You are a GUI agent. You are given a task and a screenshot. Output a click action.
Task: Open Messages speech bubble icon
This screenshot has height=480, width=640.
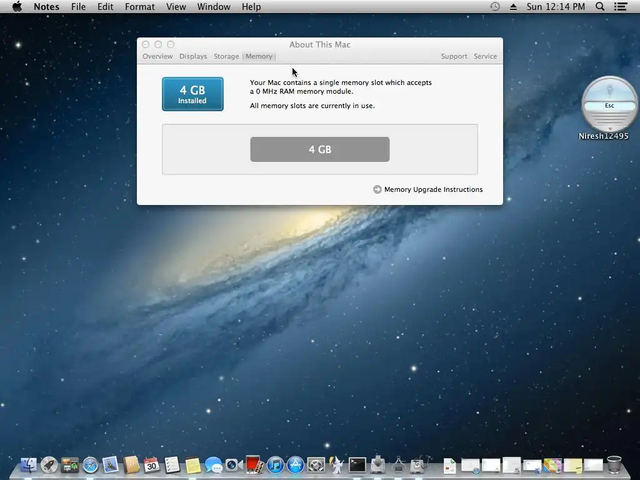[x=213, y=465]
